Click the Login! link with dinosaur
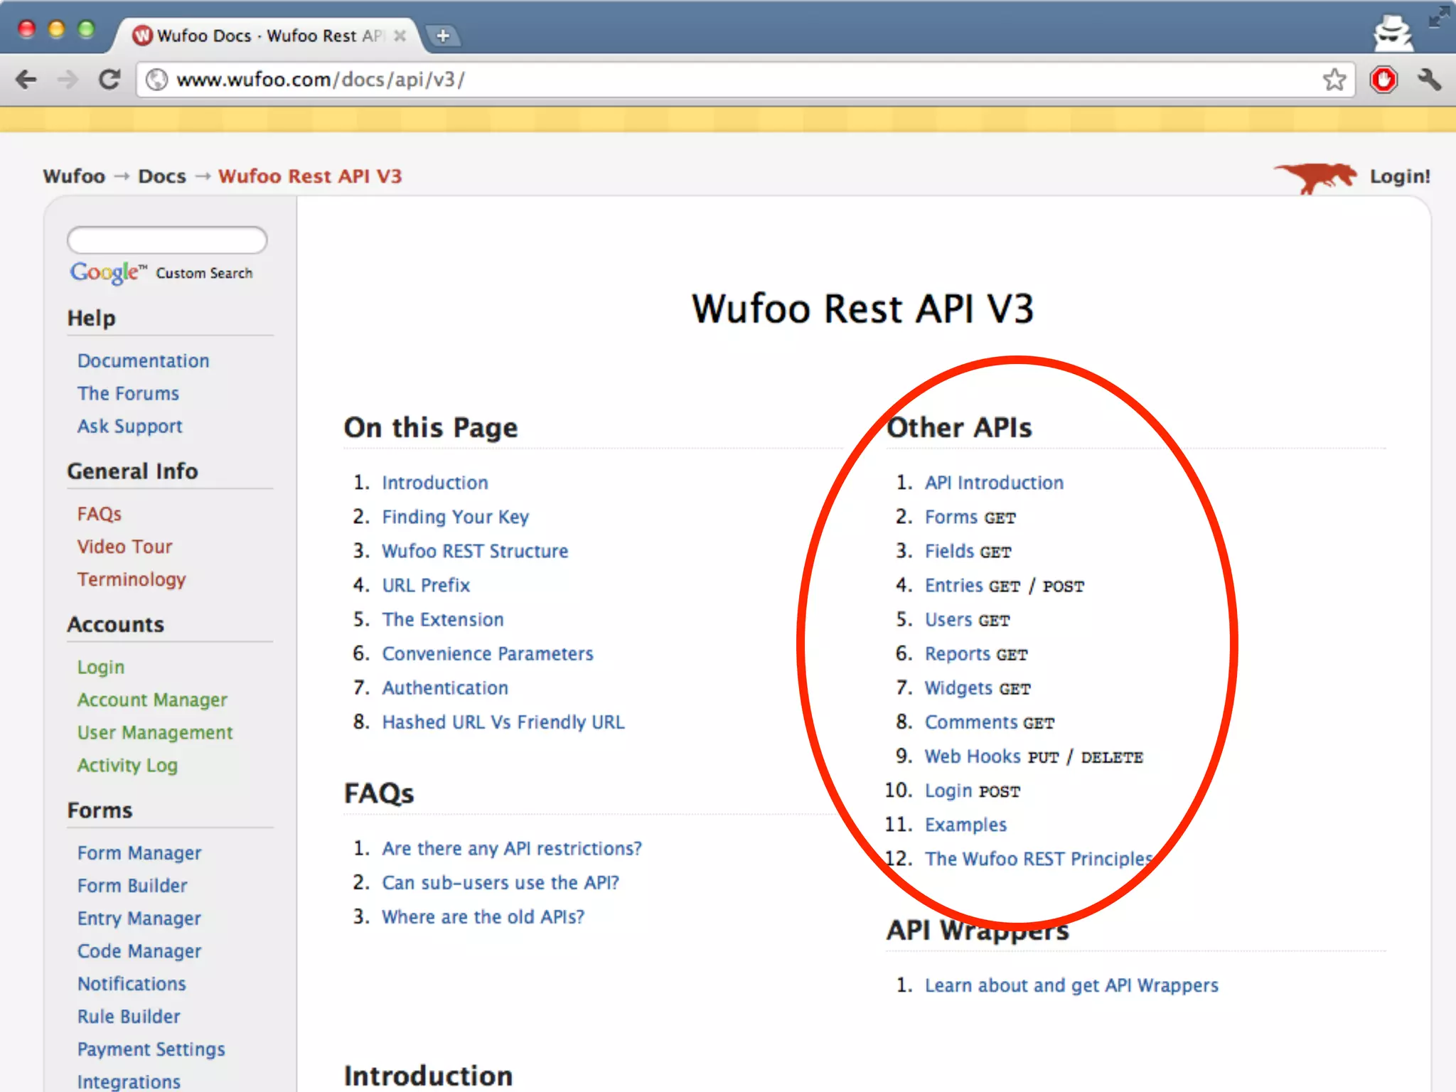Image resolution: width=1456 pixels, height=1092 pixels. pyautogui.click(x=1399, y=176)
